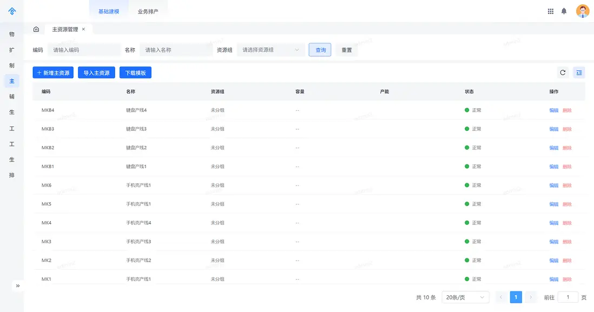Refresh the table with the reload icon
The image size is (594, 312).
(x=563, y=72)
